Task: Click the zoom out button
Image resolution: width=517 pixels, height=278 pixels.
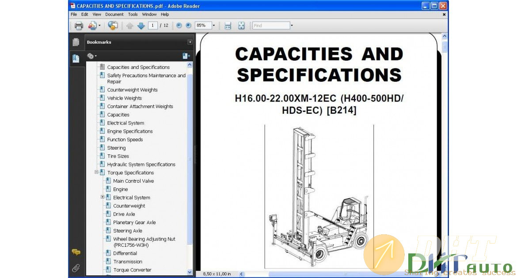Action: [179, 25]
